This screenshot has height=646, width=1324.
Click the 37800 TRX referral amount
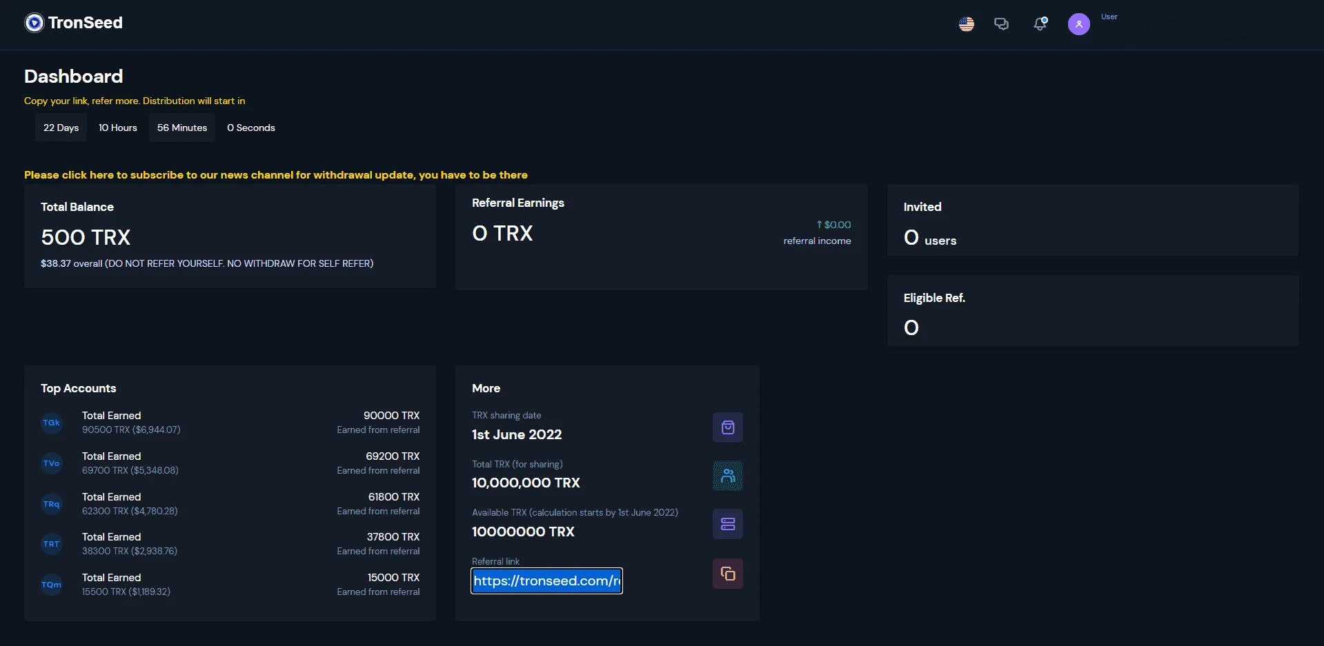(393, 537)
